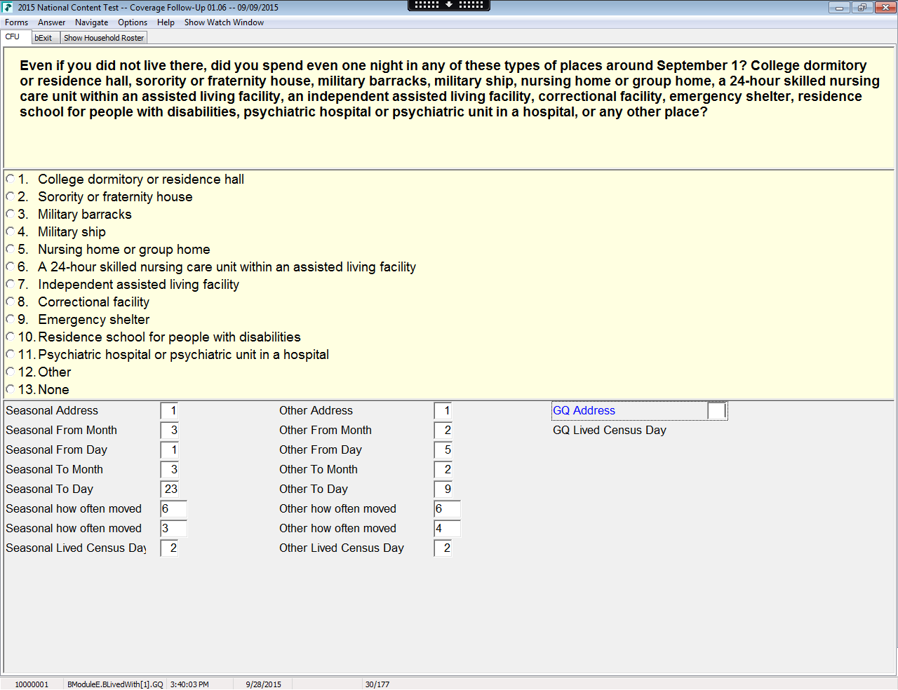Click status bar date 9/28/2015

(264, 684)
